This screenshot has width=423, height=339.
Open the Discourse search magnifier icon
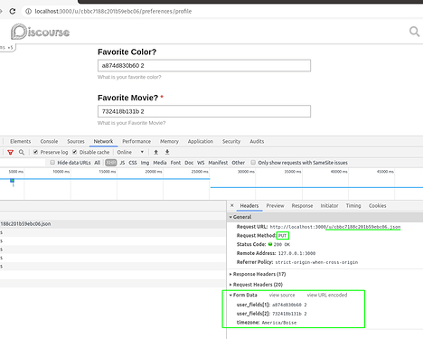coord(414,32)
